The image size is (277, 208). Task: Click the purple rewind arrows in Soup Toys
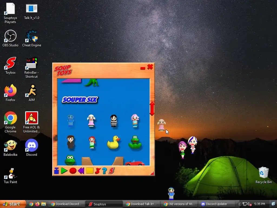tap(81, 171)
